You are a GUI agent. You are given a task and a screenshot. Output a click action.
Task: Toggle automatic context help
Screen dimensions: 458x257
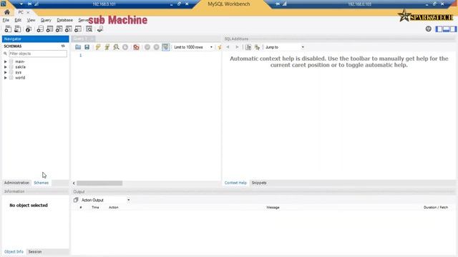(x=257, y=47)
